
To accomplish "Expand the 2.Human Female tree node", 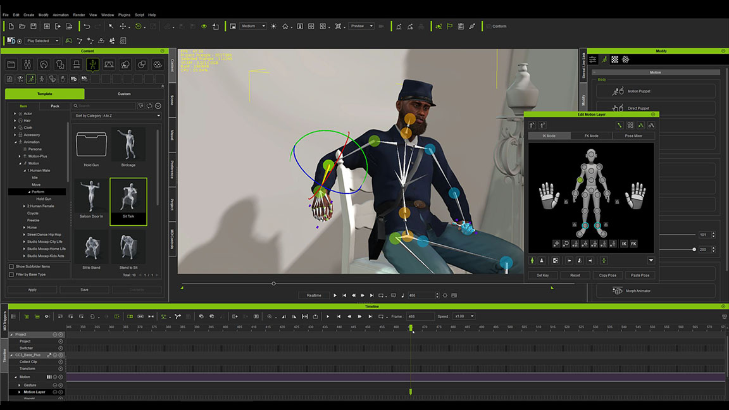I will tap(24, 206).
